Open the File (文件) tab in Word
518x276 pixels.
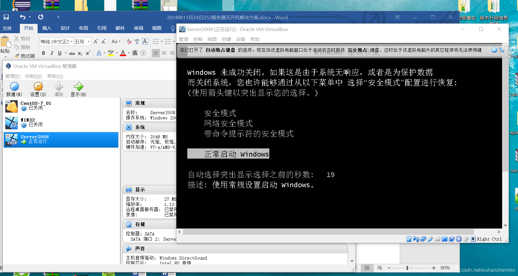(x=7, y=28)
